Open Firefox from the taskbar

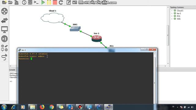click(x=42, y=107)
